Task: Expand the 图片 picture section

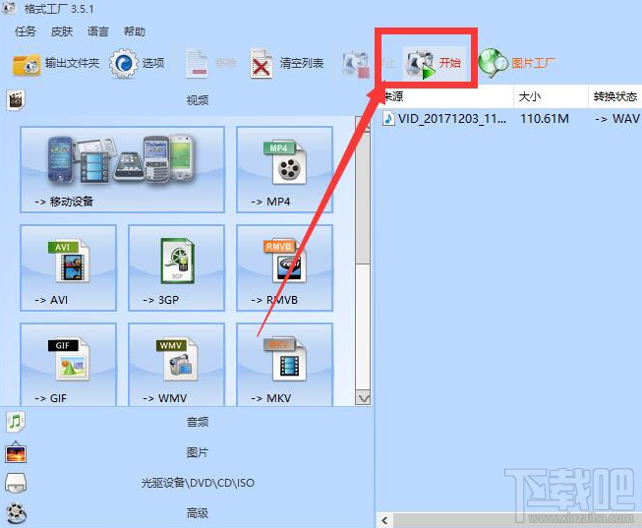Action: point(198,452)
